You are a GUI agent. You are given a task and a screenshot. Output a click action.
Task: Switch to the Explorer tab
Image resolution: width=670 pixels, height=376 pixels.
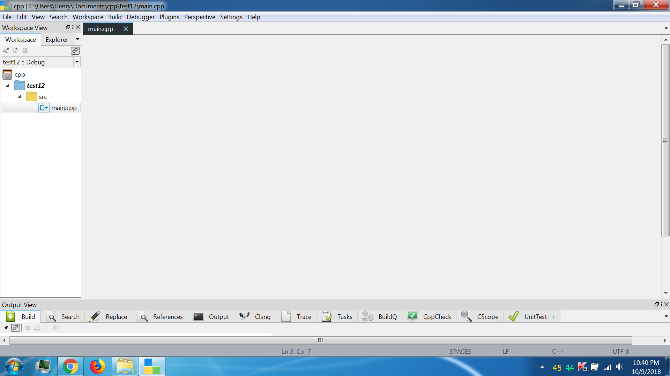[57, 39]
